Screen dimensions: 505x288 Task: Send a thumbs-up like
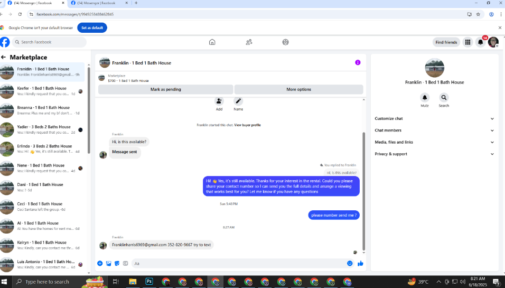coord(360,264)
